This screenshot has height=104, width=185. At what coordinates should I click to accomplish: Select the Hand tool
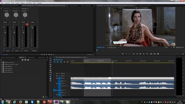51,79
